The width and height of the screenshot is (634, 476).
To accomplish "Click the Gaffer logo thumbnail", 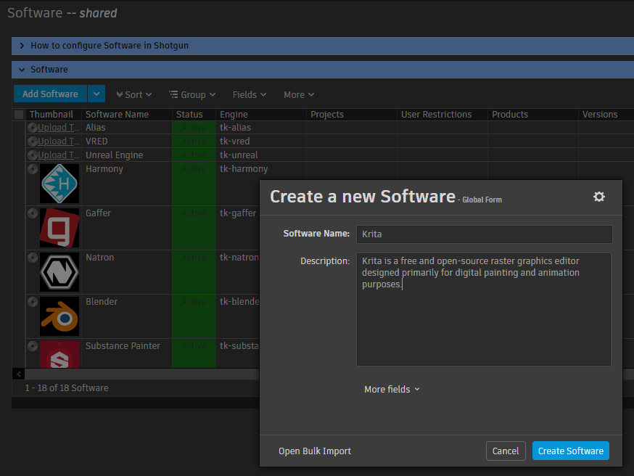I will tap(59, 228).
